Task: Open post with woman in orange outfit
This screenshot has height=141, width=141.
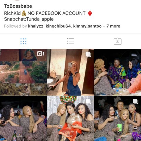Action: (70, 119)
